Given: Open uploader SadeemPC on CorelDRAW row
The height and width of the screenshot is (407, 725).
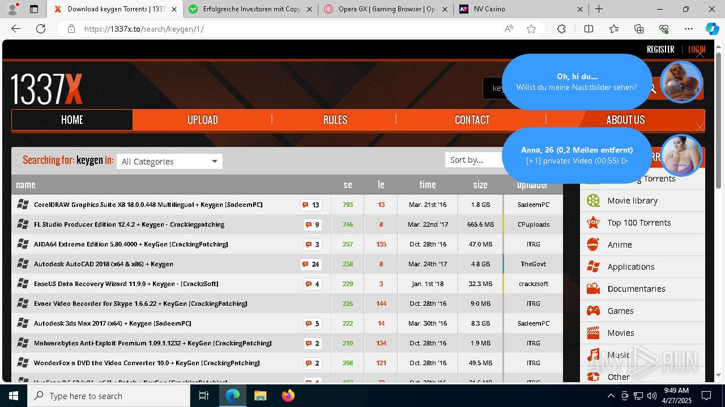Looking at the screenshot, I should [x=534, y=205].
